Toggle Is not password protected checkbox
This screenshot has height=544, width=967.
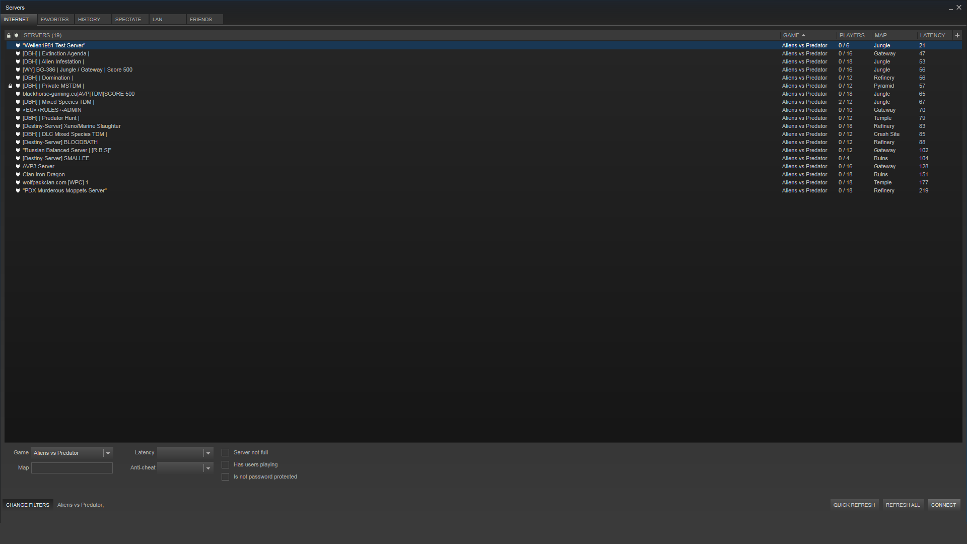pos(225,477)
